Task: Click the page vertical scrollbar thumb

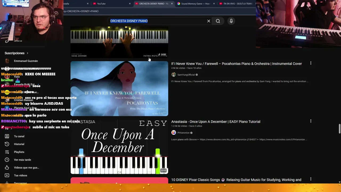Action: (339, 129)
